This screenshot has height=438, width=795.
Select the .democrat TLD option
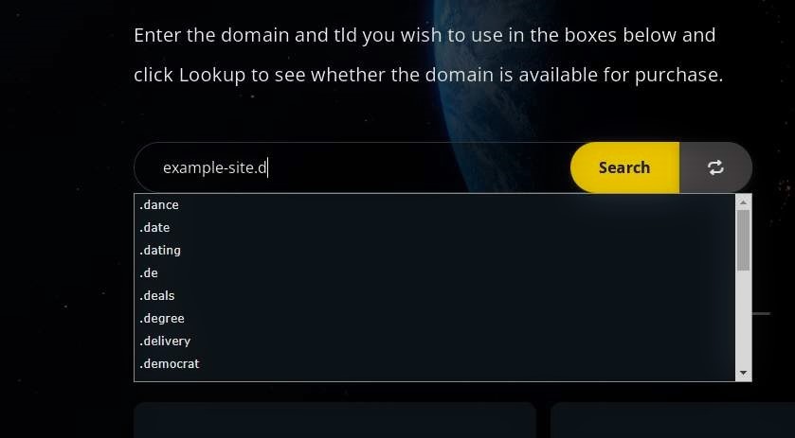435,363
